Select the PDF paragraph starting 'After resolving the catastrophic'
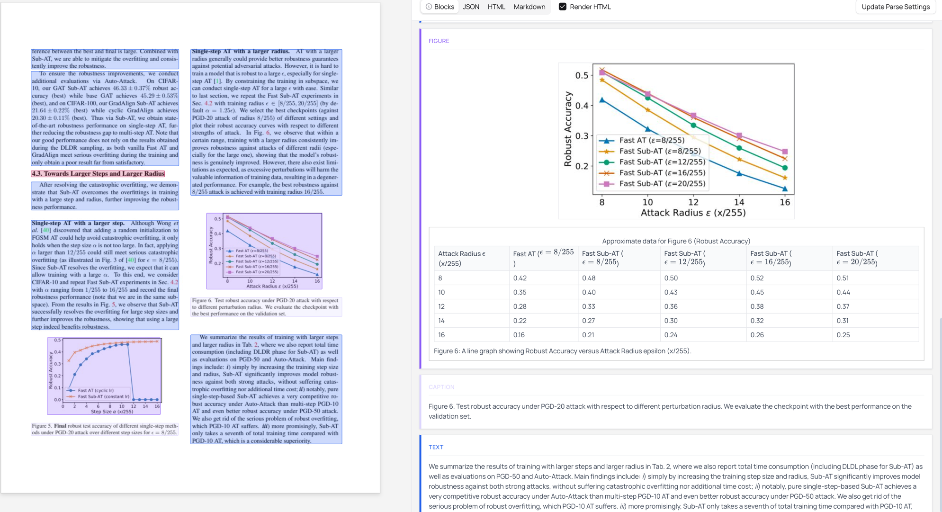The height and width of the screenshot is (512, 942). point(105,196)
